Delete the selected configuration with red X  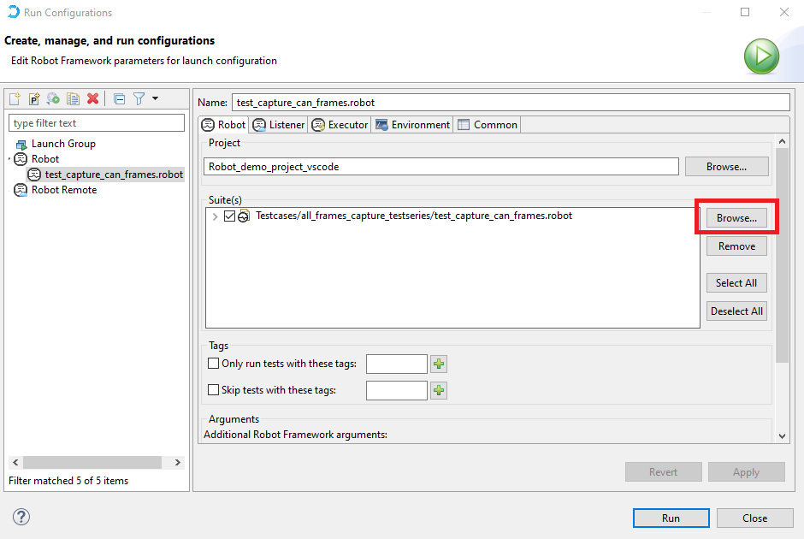[x=92, y=99]
